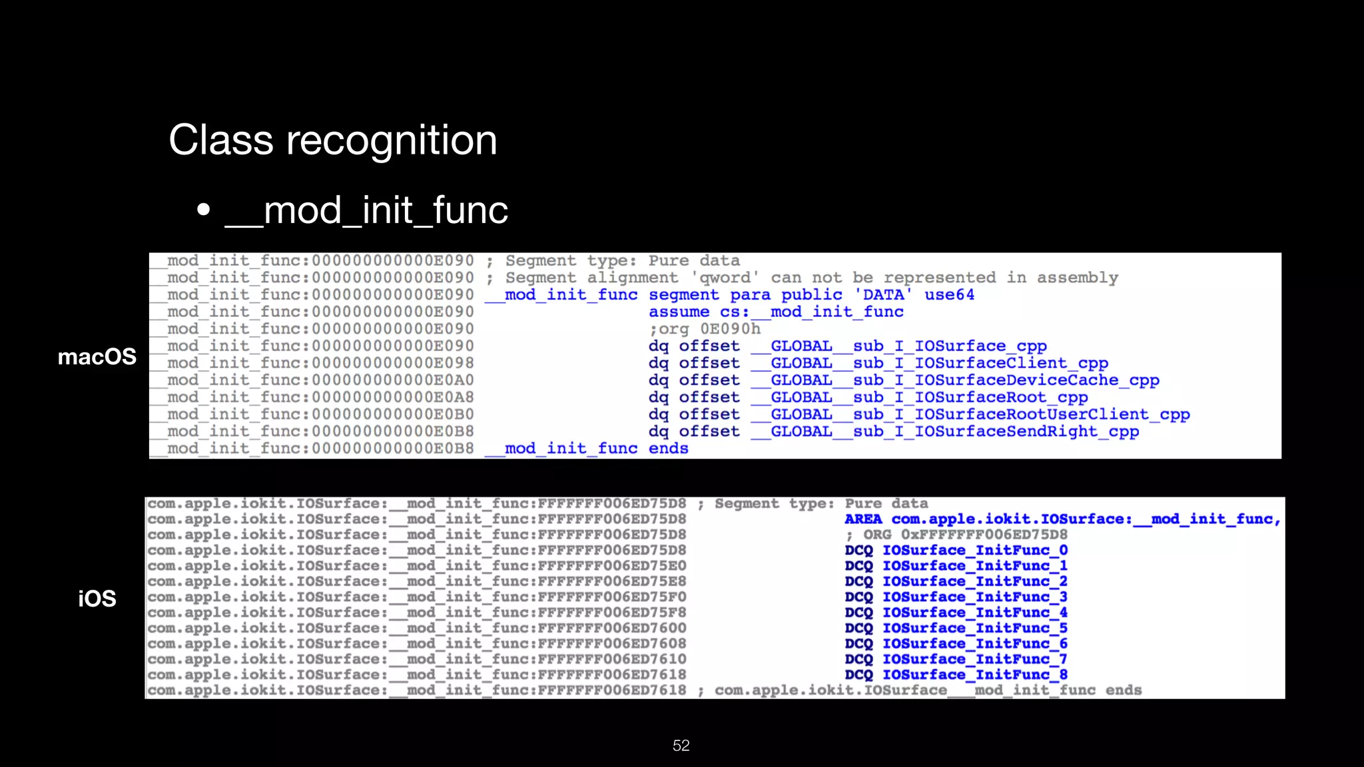Viewport: 1364px width, 767px height.
Task: Select '__GLOBAL__sub_I_IOSurface_cpp' symbol
Action: [899, 346]
